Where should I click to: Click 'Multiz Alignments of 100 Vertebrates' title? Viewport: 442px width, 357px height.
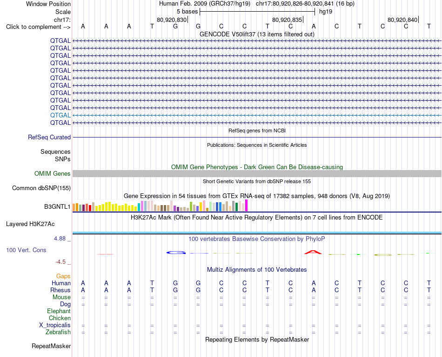pos(257,270)
